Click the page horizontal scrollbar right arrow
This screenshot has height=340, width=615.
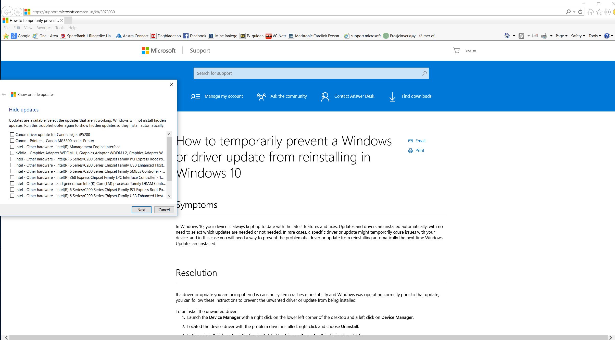pos(610,337)
